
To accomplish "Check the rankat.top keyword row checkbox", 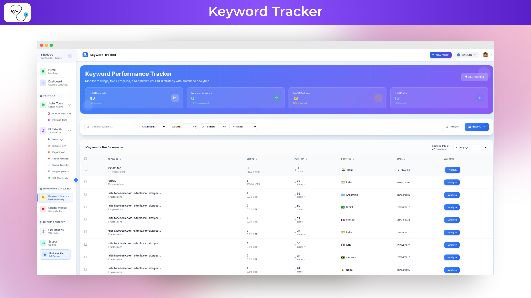I will pyautogui.click(x=86, y=169).
